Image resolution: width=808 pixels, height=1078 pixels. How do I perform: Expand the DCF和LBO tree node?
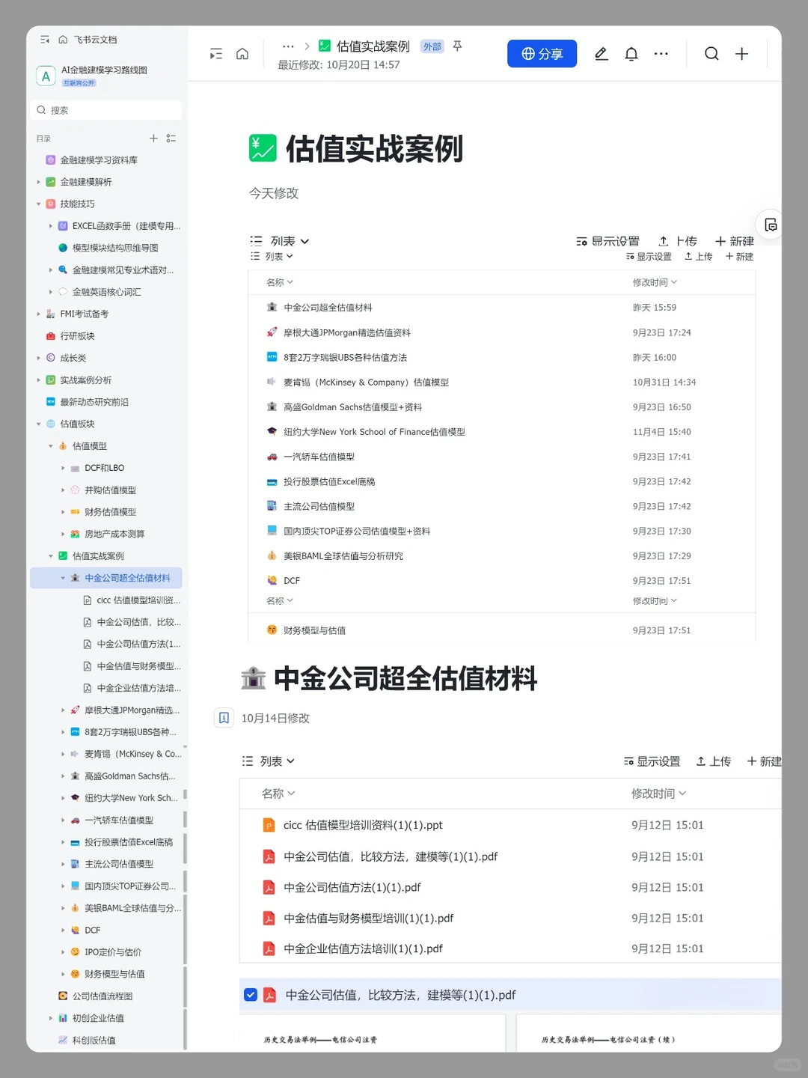point(63,468)
